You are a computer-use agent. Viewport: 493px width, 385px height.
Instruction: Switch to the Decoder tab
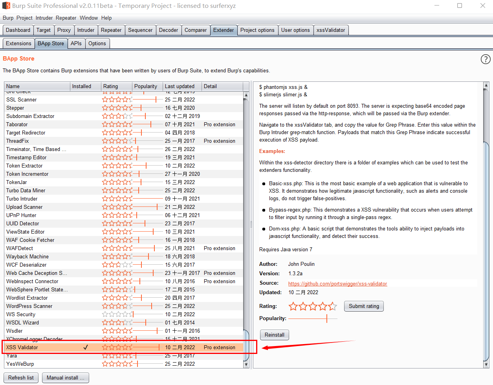[169, 30]
